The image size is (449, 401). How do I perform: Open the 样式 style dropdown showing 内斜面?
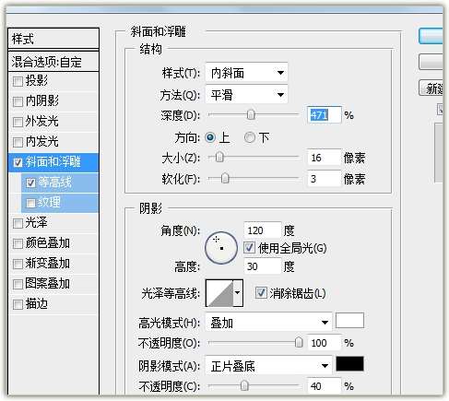pyautogui.click(x=246, y=73)
